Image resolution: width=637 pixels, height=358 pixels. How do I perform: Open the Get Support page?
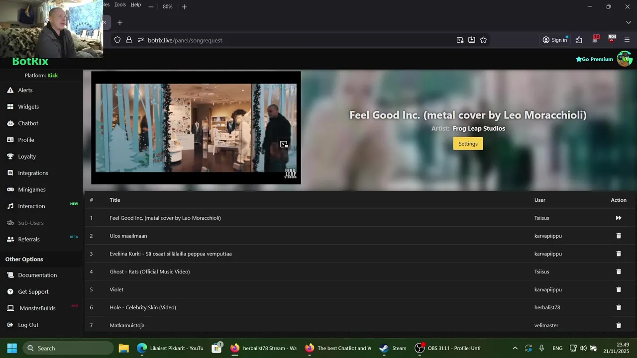(x=33, y=291)
